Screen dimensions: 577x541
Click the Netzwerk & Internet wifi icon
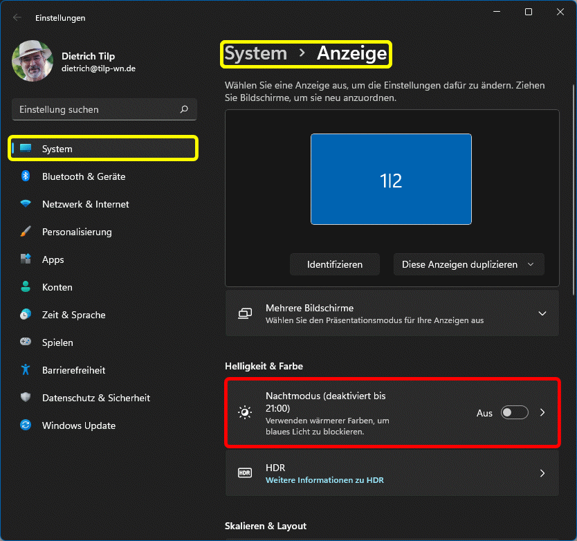(26, 204)
